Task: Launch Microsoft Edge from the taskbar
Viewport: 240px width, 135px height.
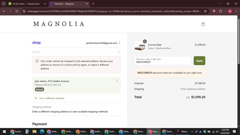Action: (x=42, y=132)
